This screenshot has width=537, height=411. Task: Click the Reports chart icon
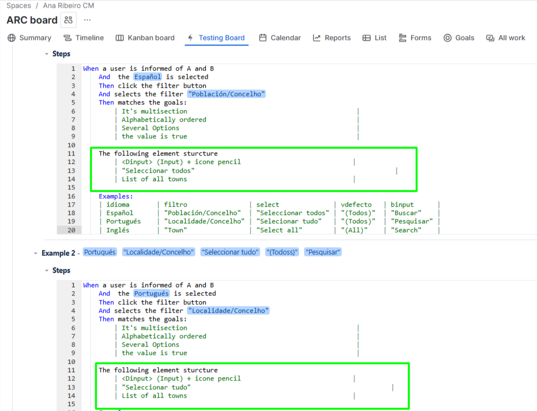[x=317, y=38]
